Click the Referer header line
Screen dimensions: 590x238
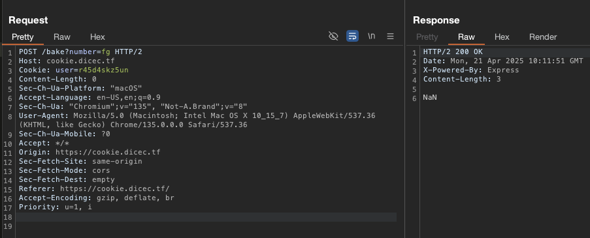pyautogui.click(x=94, y=189)
